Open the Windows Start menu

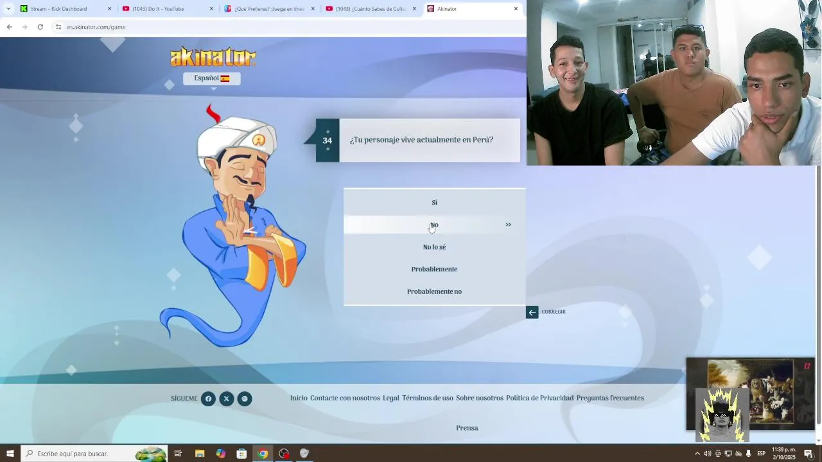click(x=10, y=454)
